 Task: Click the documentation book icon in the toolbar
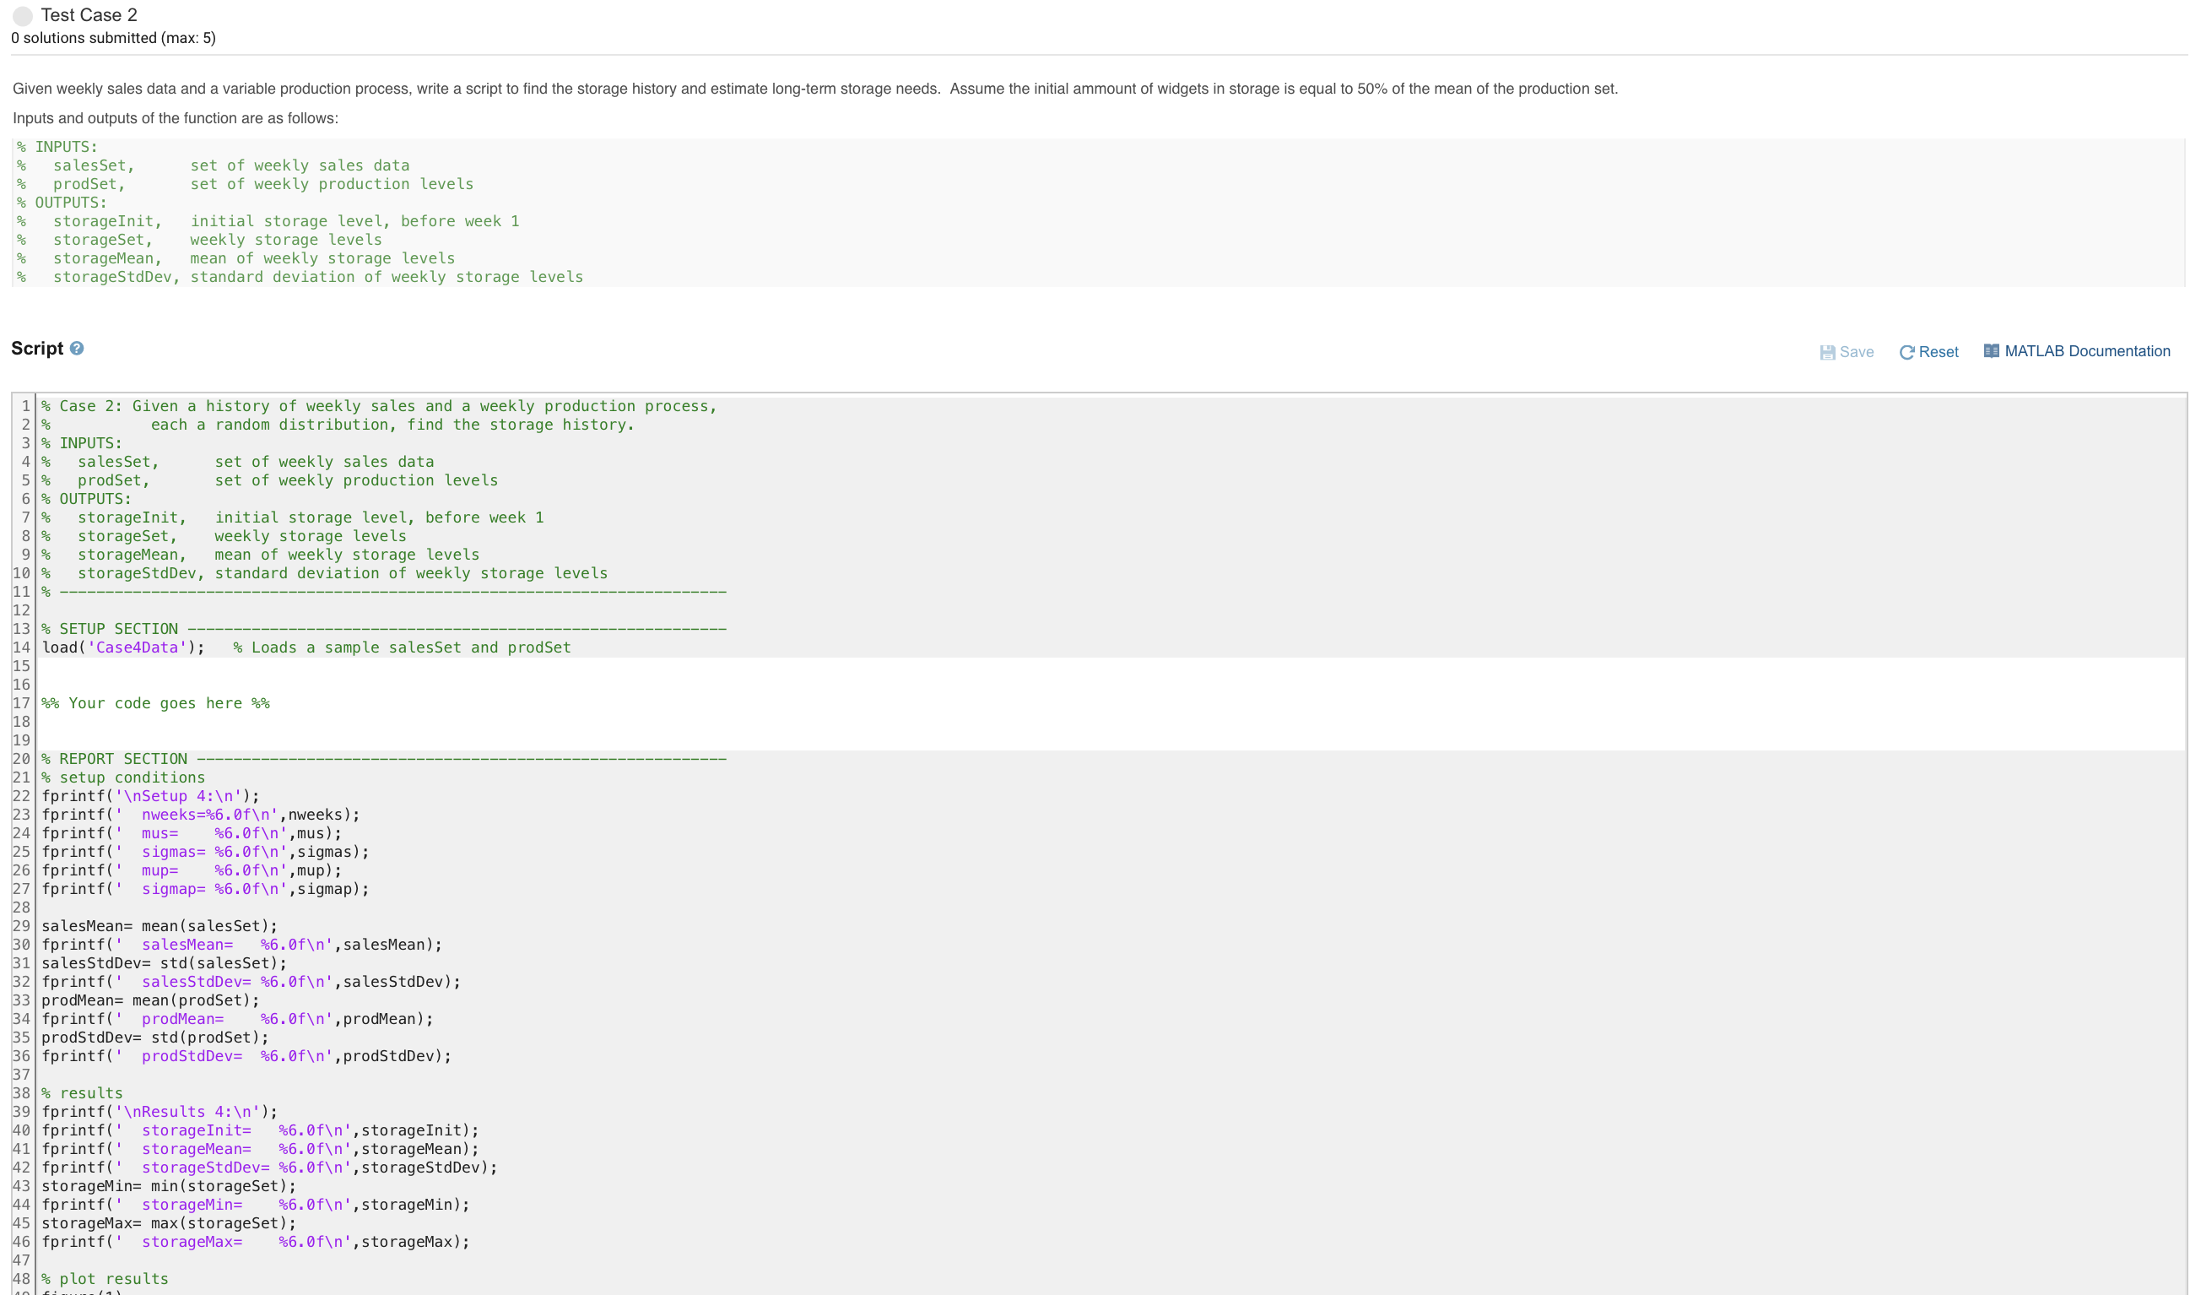(1993, 351)
